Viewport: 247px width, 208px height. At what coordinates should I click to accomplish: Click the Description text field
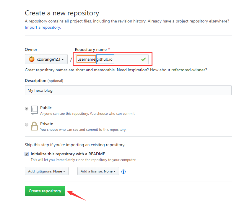coord(128,90)
